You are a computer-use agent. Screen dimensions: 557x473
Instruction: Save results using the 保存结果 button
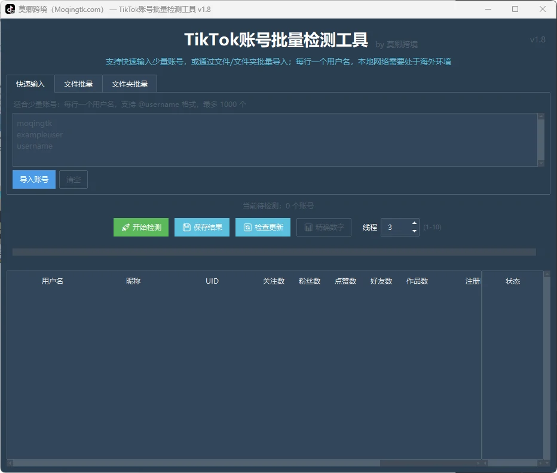click(202, 228)
